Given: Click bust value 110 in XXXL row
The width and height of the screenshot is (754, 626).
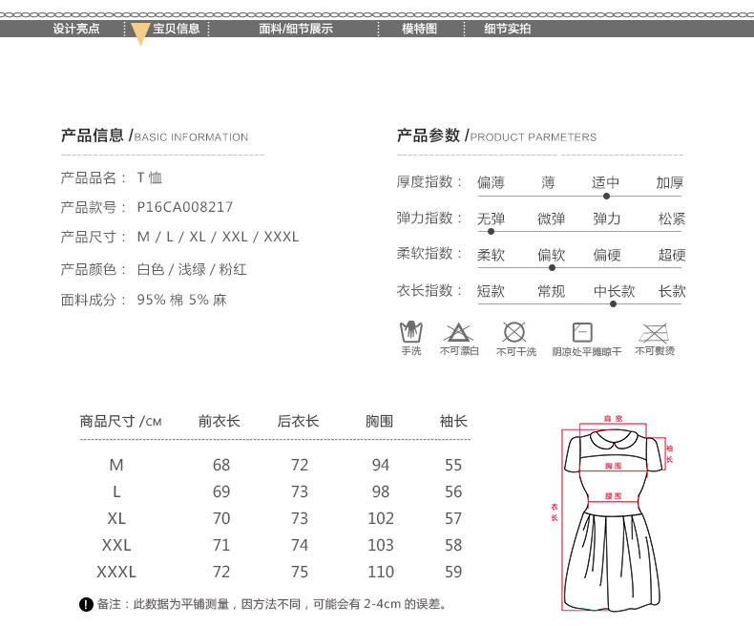Looking at the screenshot, I should [x=381, y=573].
